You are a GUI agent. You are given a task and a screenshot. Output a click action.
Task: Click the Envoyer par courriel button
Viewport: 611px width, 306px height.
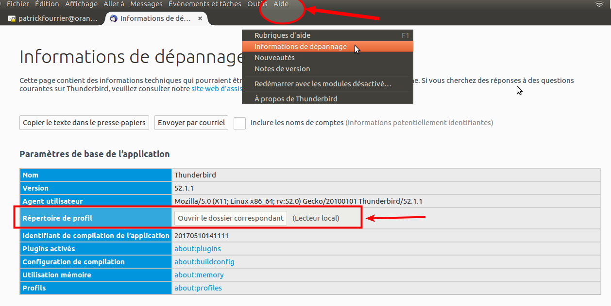191,123
